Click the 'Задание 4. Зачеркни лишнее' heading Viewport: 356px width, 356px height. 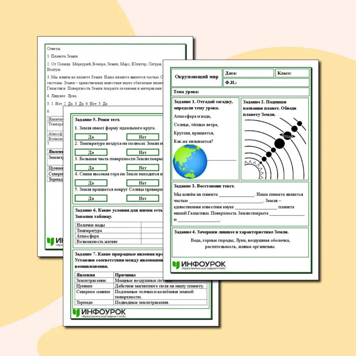pos(231,232)
